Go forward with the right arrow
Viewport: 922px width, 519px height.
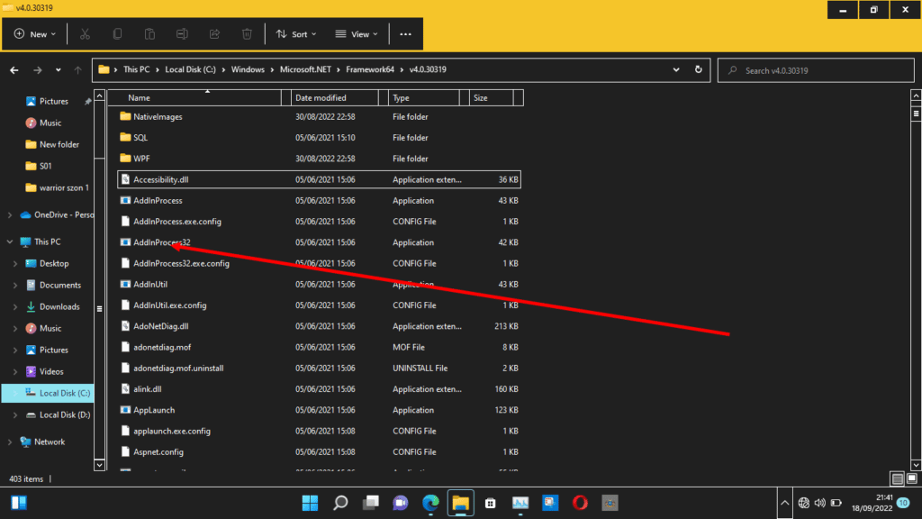38,70
